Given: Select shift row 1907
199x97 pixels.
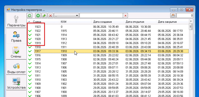Looking at the screenshot, I should point(108,92).
